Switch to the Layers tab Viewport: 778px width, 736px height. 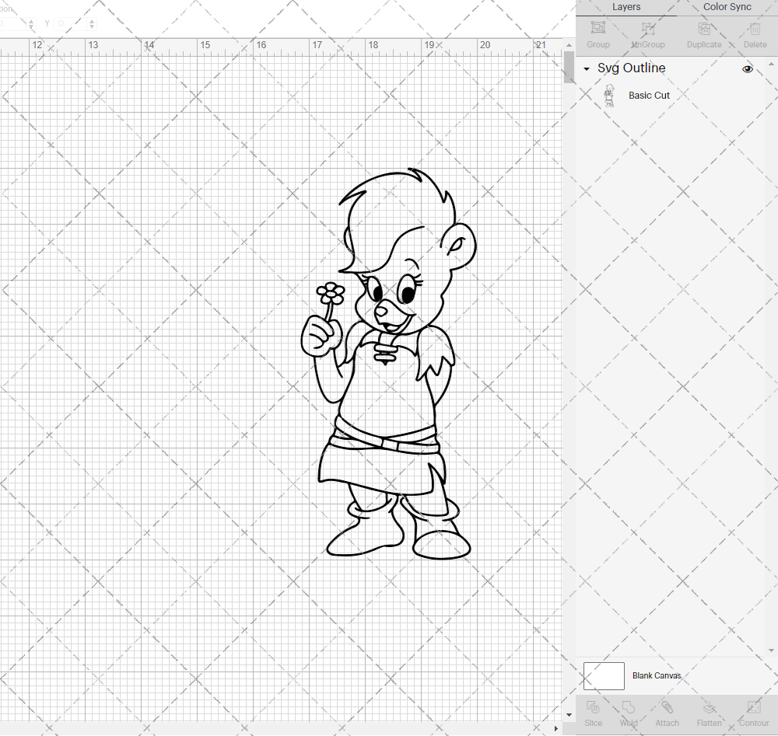tap(626, 8)
